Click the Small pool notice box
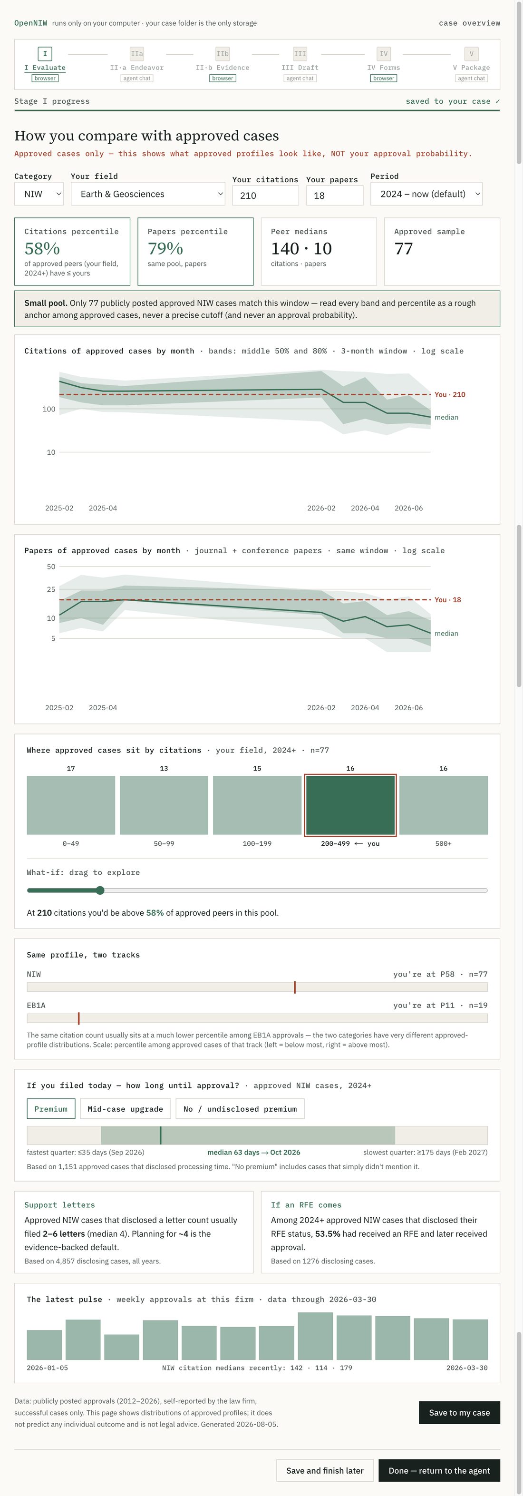 pyautogui.click(x=257, y=309)
